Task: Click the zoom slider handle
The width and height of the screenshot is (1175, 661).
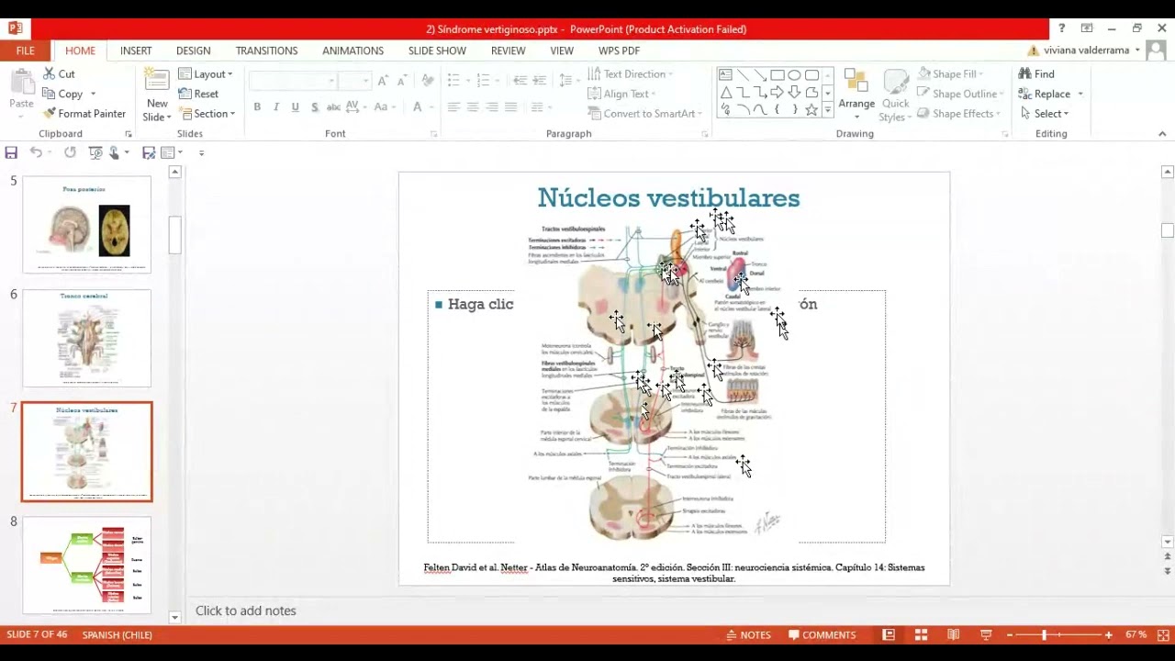Action: coord(1044,634)
